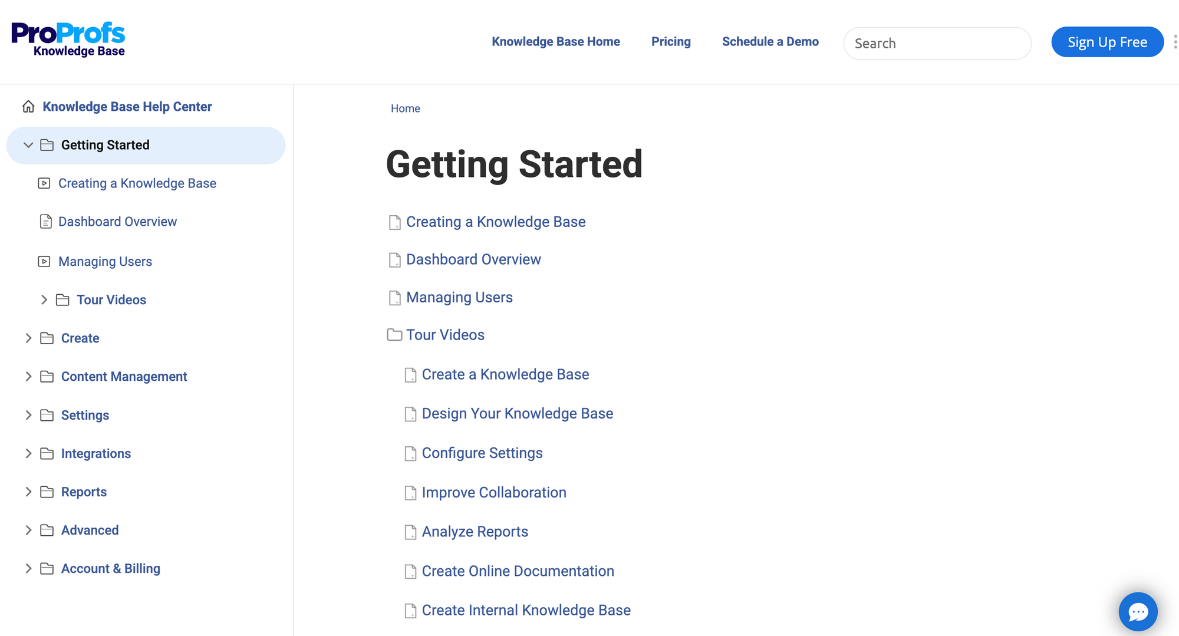Open the chat bubble in the bottom-right corner
1179x636 pixels.
pyautogui.click(x=1138, y=611)
